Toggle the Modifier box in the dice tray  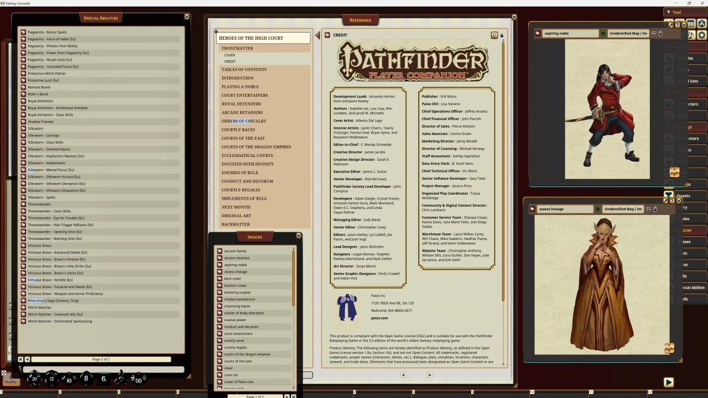click(11, 381)
